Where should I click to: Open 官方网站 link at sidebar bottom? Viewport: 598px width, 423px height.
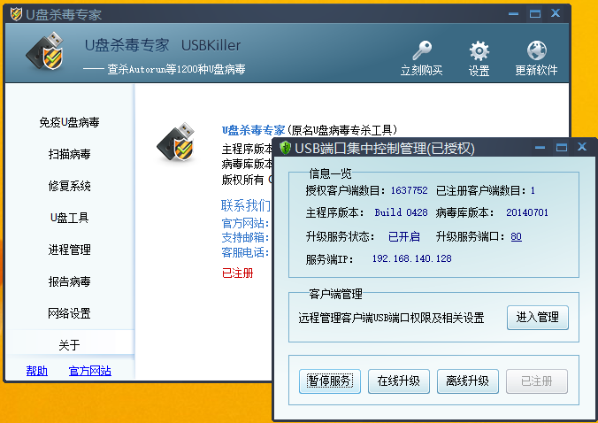point(90,371)
